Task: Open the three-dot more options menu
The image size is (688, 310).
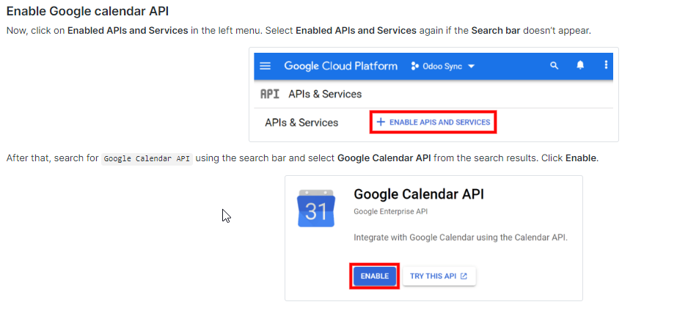Action: 606,66
